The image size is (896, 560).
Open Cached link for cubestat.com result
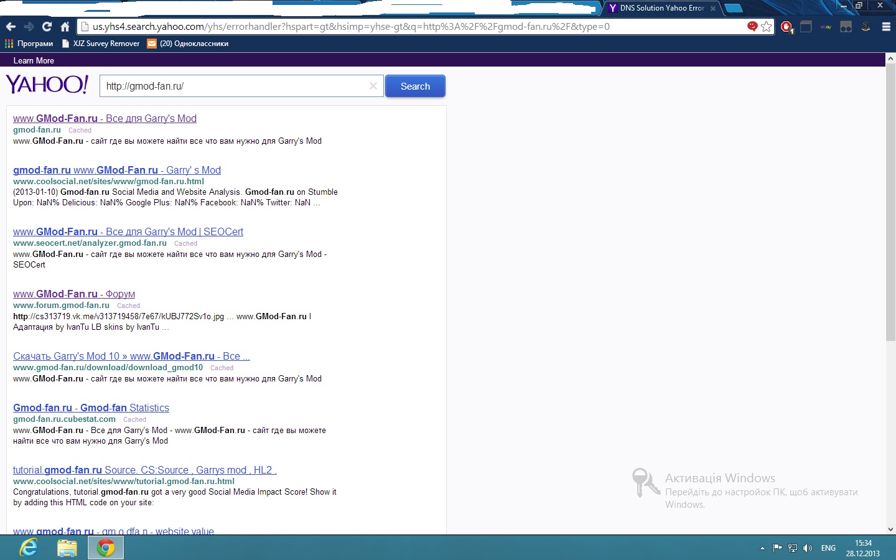pyautogui.click(x=134, y=419)
